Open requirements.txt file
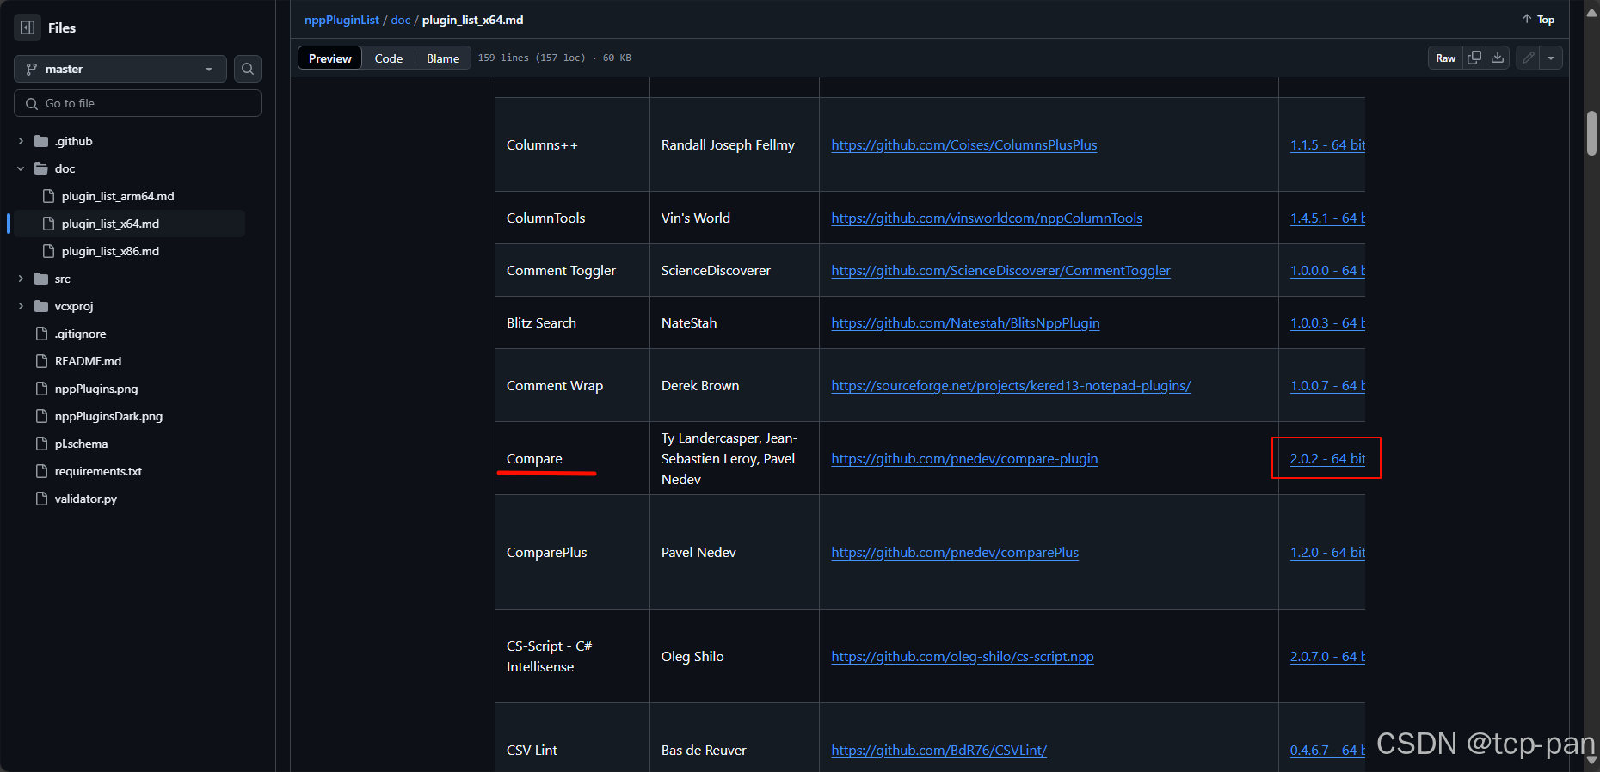The image size is (1600, 772). (98, 471)
